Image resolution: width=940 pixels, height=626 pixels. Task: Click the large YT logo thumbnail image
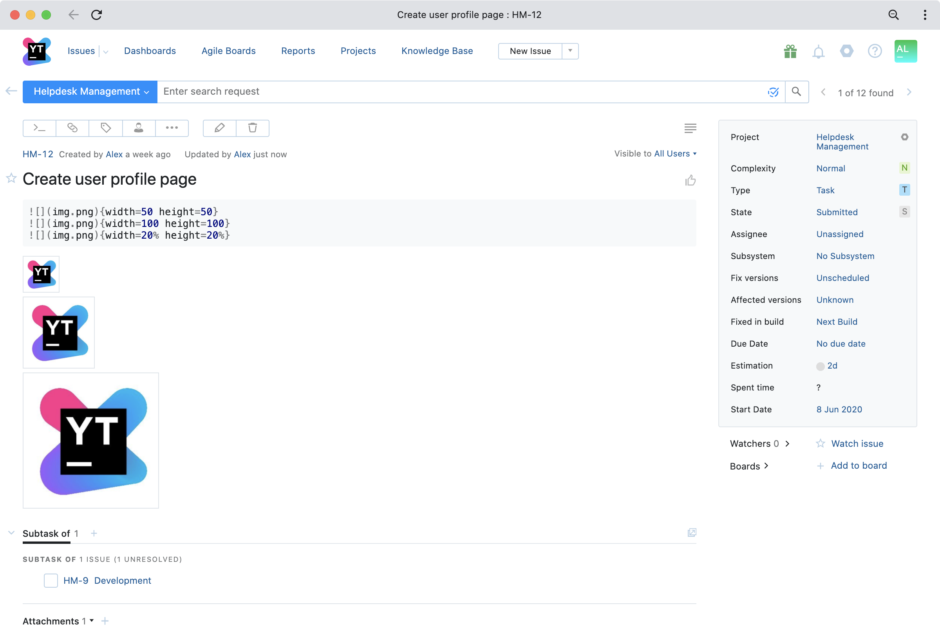click(90, 440)
